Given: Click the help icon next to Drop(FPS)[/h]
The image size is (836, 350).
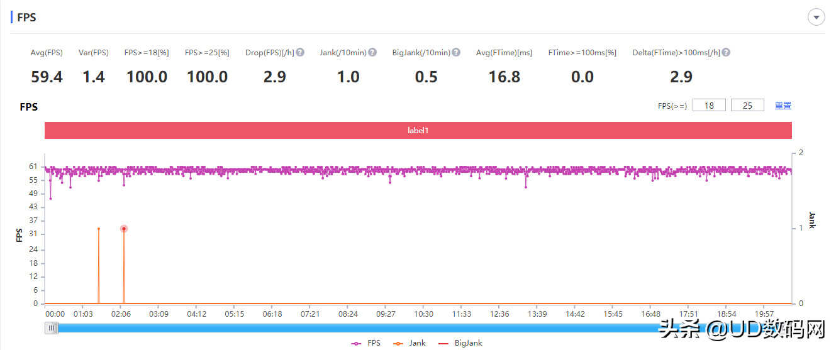Looking at the screenshot, I should pos(300,53).
